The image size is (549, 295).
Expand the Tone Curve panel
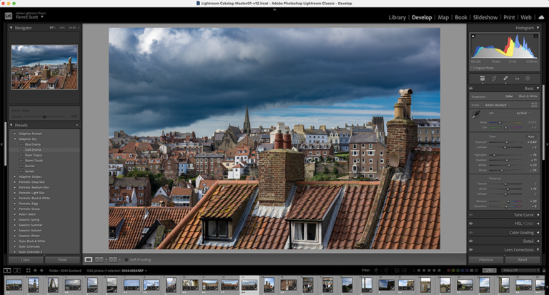(538, 215)
